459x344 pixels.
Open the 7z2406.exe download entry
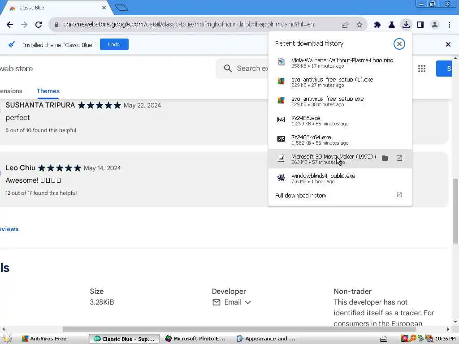click(x=340, y=120)
